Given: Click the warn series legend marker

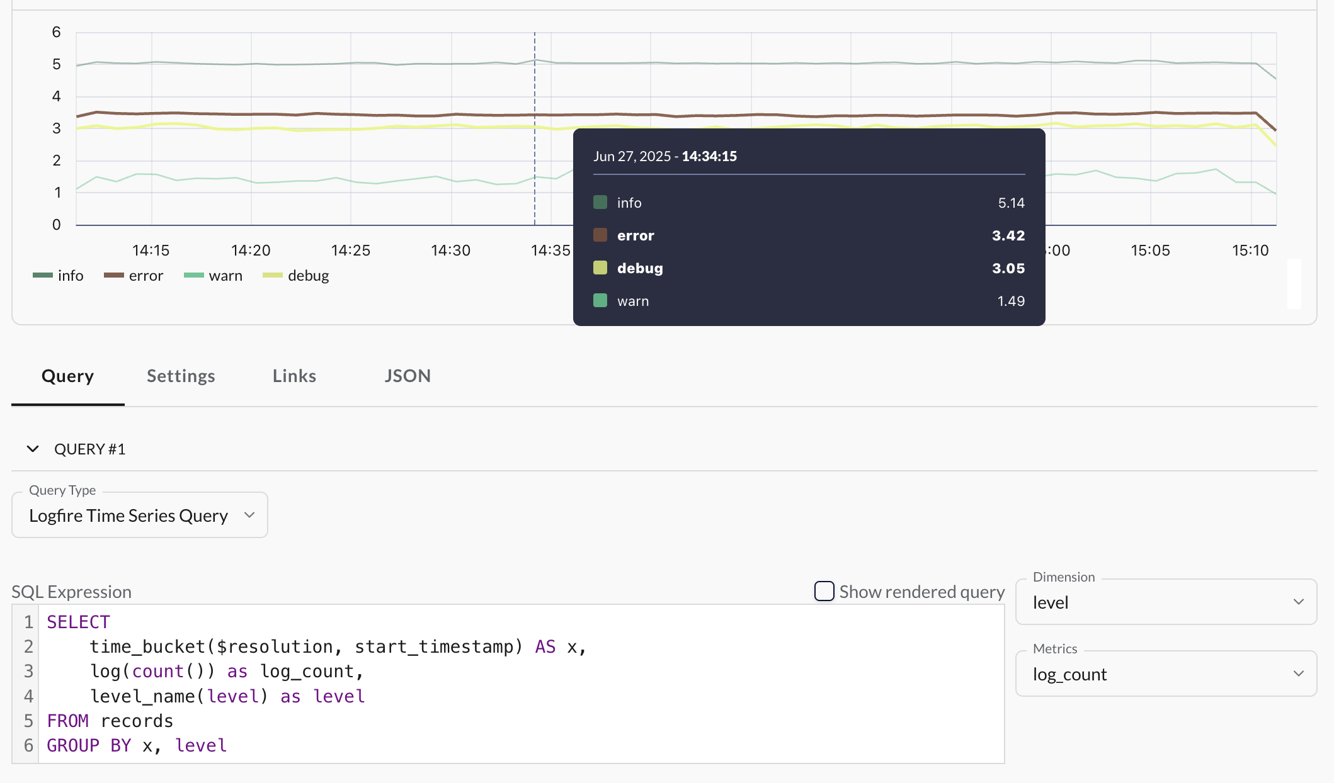Looking at the screenshot, I should [195, 275].
